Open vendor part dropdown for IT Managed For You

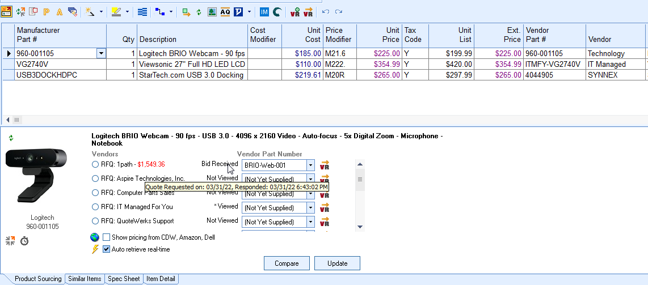click(x=310, y=208)
